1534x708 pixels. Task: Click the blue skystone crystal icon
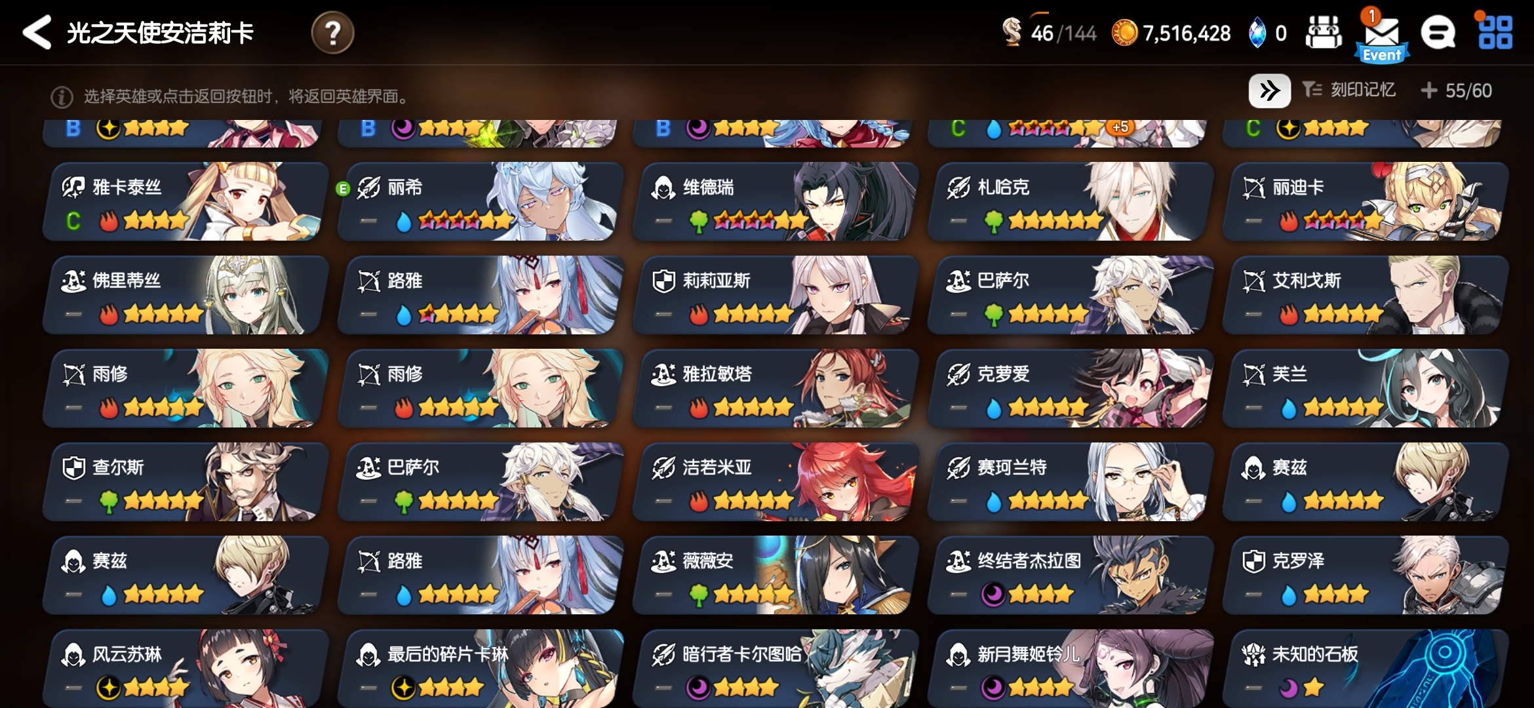click(1257, 33)
